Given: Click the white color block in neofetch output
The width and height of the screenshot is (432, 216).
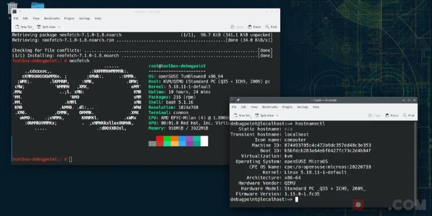Looking at the screenshot, I should coord(204,141).
